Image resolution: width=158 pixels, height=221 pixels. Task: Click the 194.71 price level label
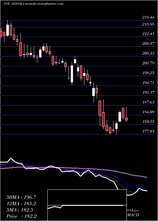[x=148, y=83]
